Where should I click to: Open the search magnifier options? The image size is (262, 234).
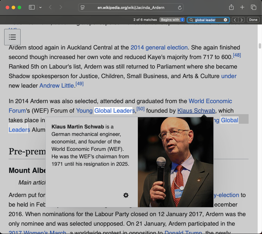(x=191, y=20)
